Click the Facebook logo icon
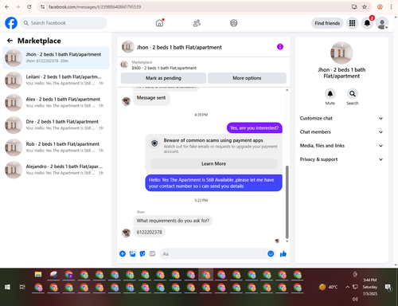Image resolution: width=398 pixels, height=306 pixels. 11,23
